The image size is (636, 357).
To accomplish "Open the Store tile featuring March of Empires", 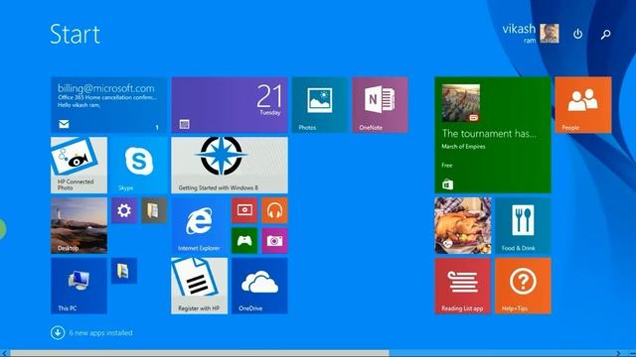I will pyautogui.click(x=493, y=135).
